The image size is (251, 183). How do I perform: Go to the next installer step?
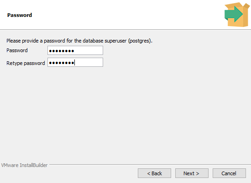192,173
